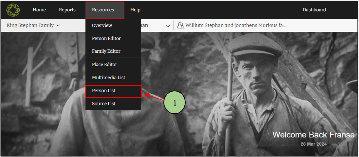Open the Source List entry

pyautogui.click(x=104, y=103)
